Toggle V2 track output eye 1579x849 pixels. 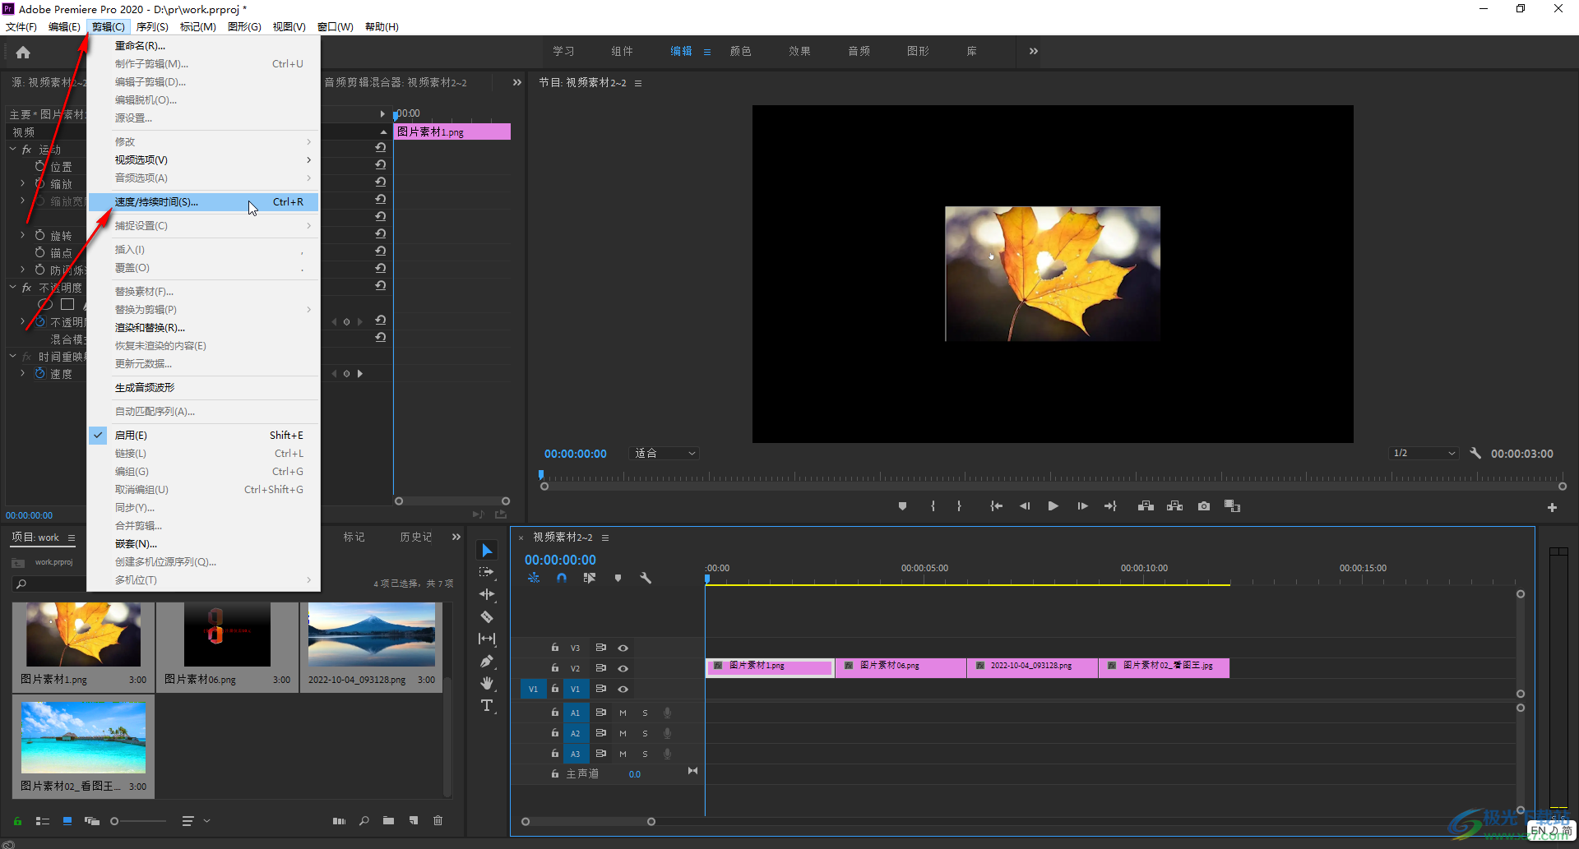click(623, 668)
